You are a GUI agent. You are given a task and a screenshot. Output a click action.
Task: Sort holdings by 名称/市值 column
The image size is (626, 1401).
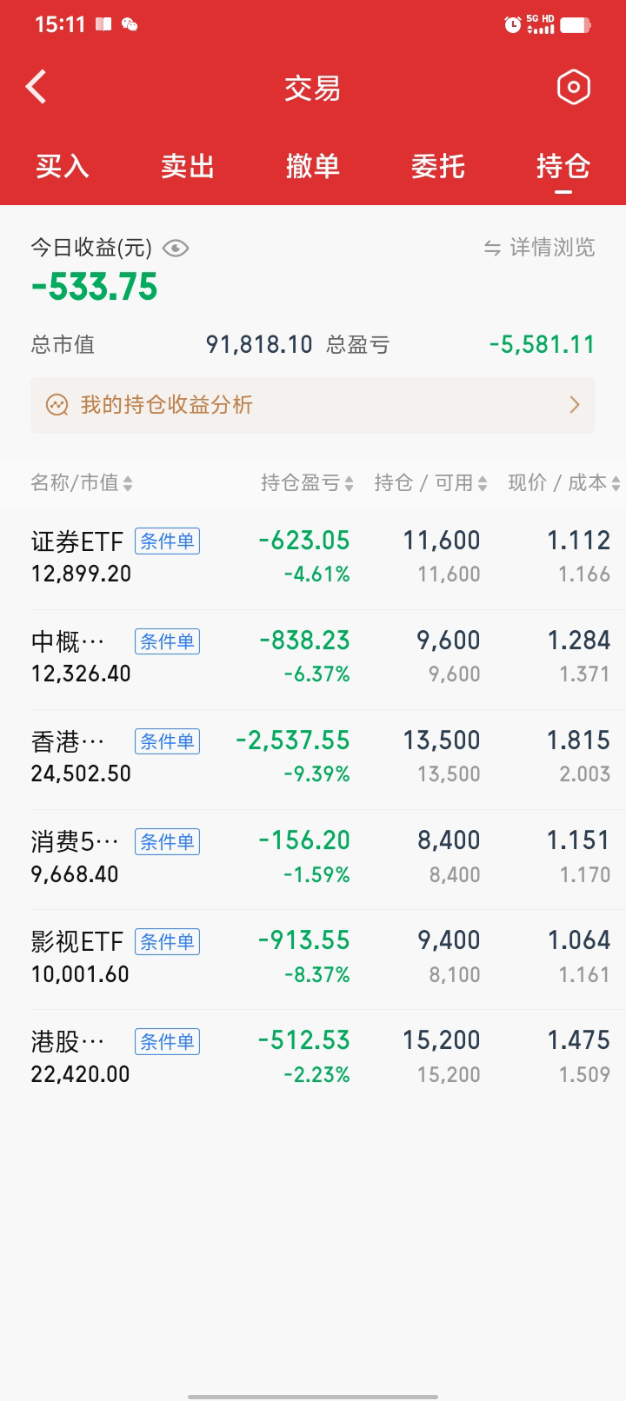(81, 483)
